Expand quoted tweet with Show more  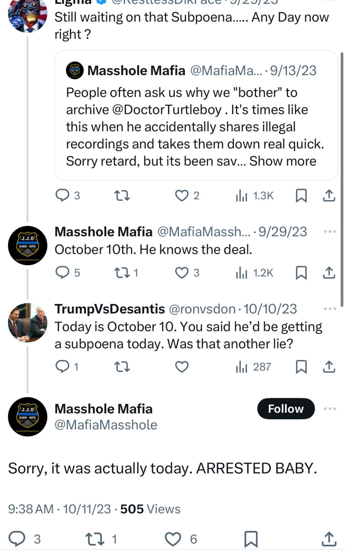point(283,161)
